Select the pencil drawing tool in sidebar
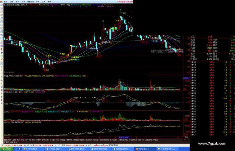235x151 pixels. pyautogui.click(x=2, y=59)
